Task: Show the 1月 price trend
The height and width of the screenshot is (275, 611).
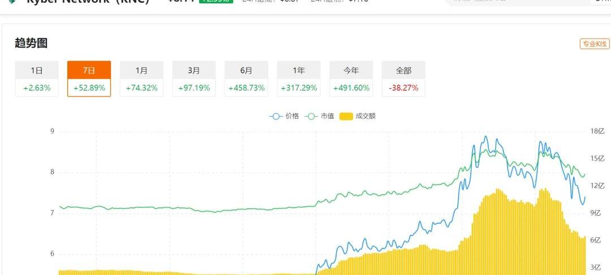Action: [141, 78]
